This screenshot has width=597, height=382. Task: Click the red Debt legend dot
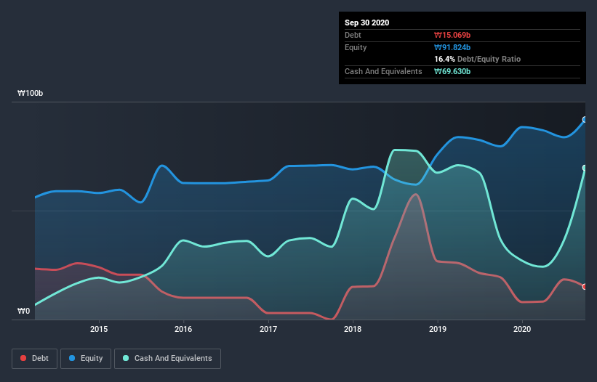point(23,358)
